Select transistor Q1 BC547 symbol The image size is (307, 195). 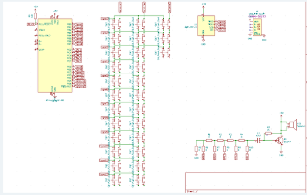pyautogui.click(x=279, y=140)
